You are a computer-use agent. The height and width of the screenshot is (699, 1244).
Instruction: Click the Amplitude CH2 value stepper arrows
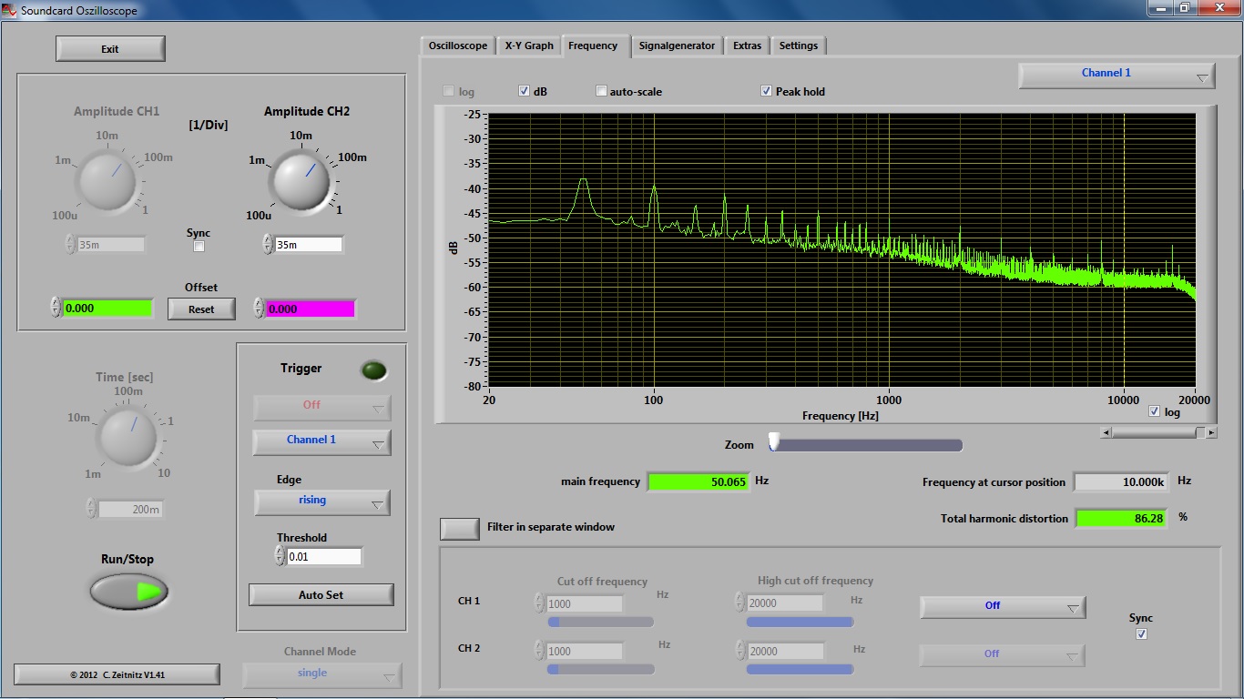coord(268,244)
